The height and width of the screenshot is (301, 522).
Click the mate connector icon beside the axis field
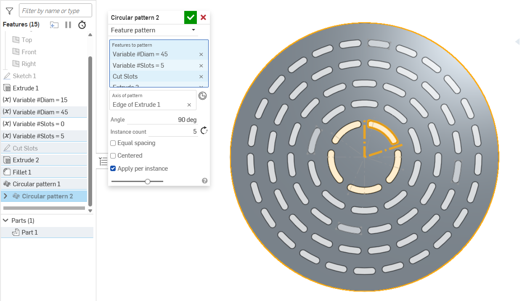203,96
